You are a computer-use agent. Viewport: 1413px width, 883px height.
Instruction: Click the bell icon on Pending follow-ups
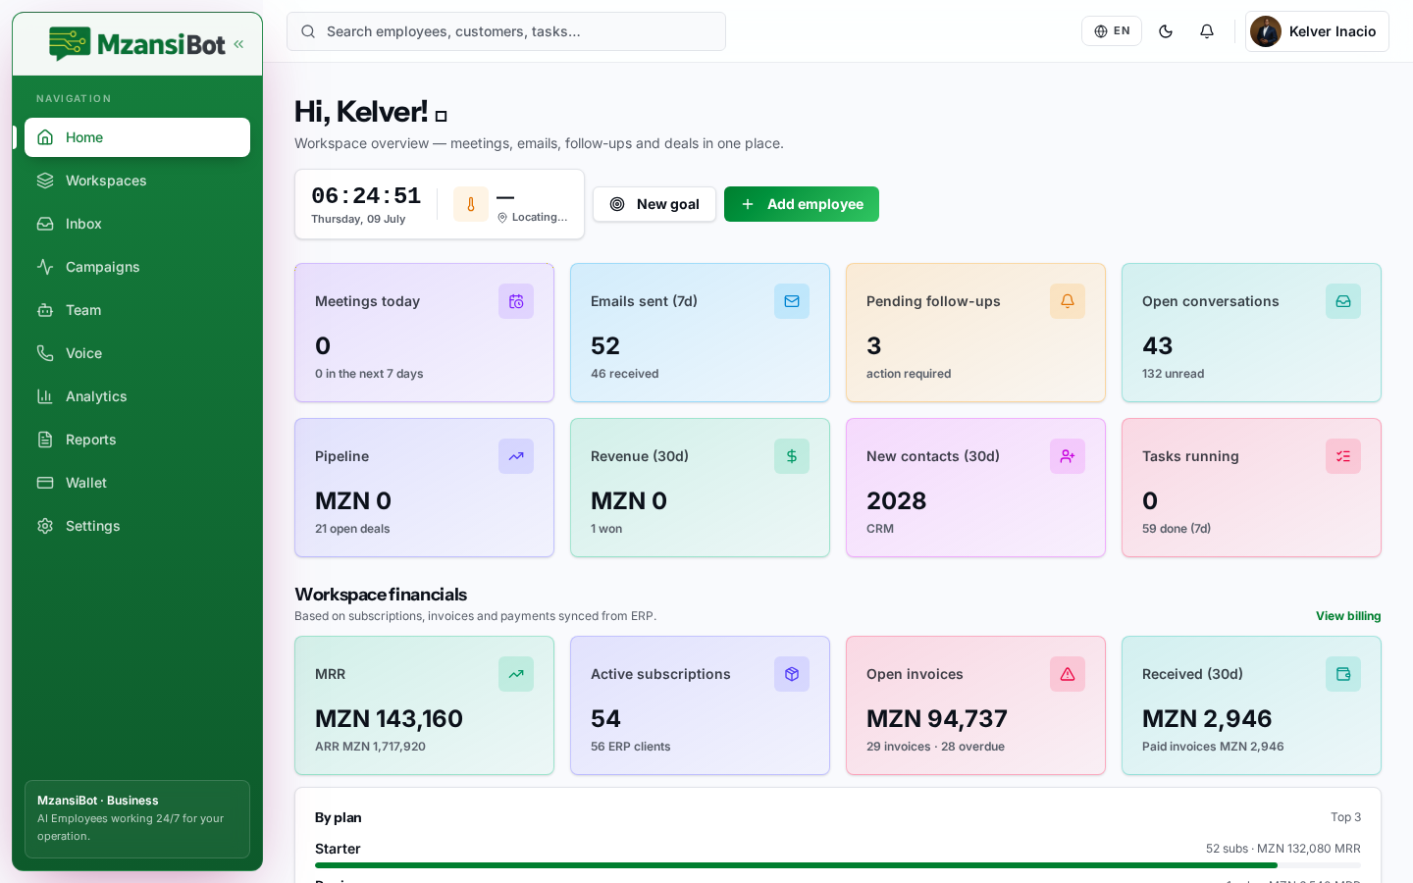click(x=1068, y=301)
